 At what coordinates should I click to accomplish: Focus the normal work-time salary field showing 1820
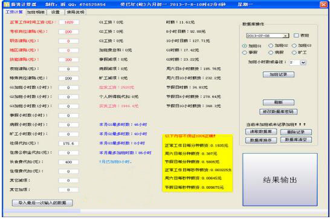coord(69,22)
